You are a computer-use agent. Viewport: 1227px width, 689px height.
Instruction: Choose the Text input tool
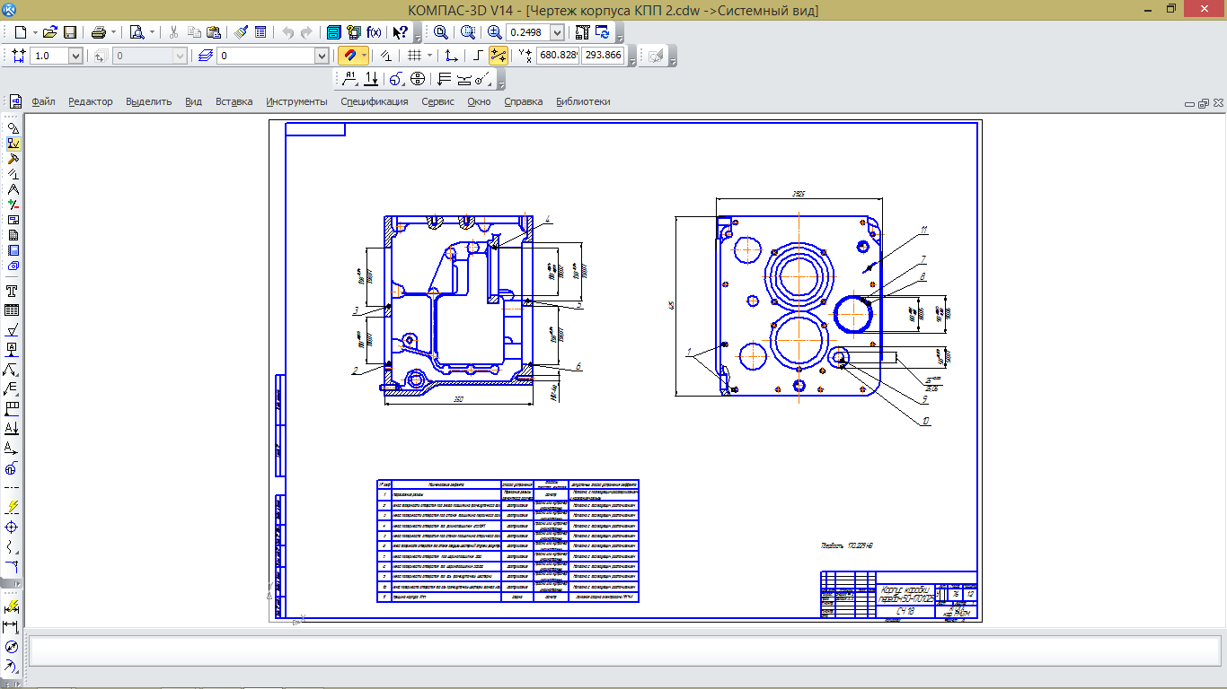click(x=13, y=291)
